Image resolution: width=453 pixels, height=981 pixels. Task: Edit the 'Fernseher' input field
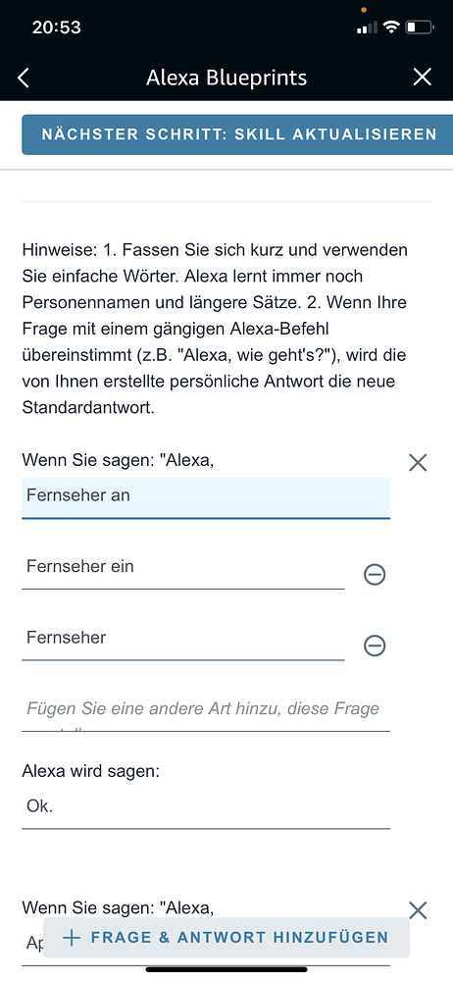[x=183, y=641]
